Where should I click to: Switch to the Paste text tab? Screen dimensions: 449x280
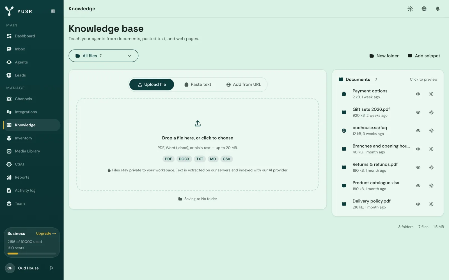[x=198, y=85]
